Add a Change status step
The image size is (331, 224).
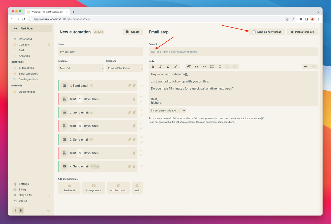click(94, 188)
